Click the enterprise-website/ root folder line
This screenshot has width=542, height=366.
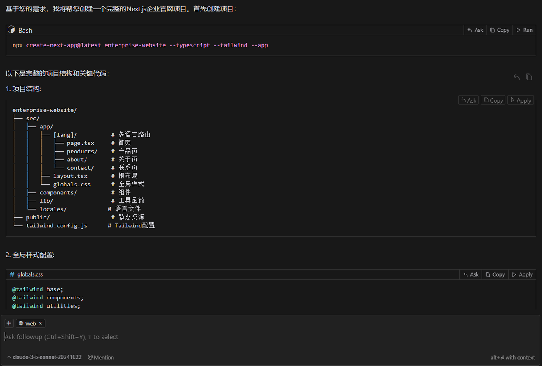tap(44, 110)
